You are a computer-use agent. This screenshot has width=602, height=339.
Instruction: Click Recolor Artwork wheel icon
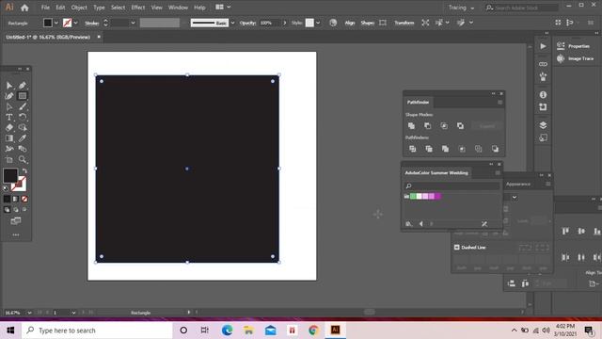pyautogui.click(x=333, y=23)
